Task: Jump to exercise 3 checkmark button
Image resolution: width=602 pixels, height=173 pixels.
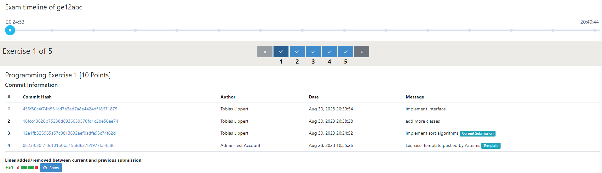Action: click(313, 52)
